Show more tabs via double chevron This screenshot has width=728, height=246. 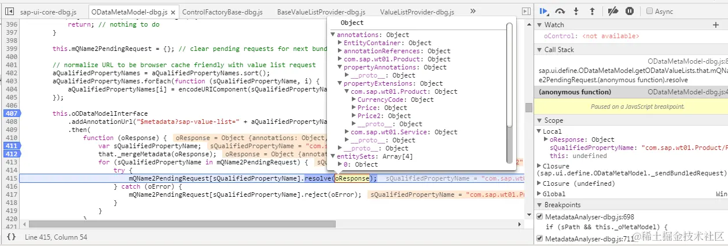click(473, 11)
